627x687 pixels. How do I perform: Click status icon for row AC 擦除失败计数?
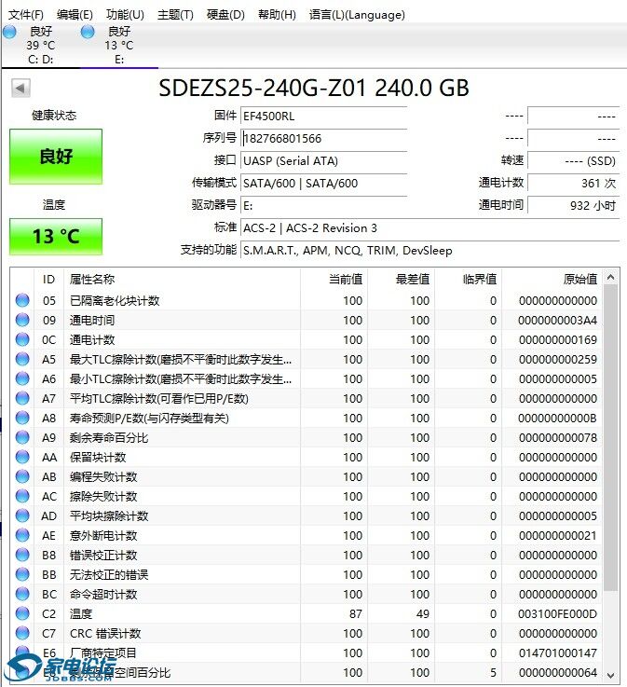tap(22, 497)
